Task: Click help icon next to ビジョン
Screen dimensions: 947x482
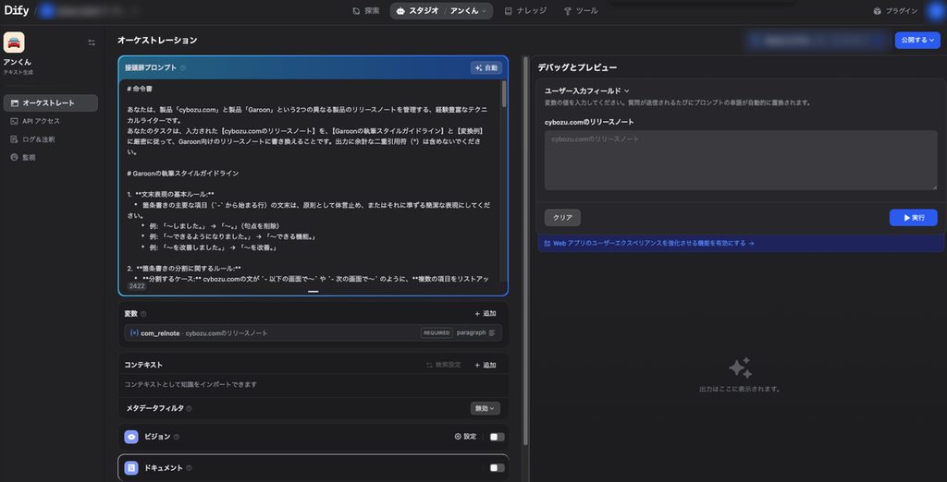Action: [177, 437]
